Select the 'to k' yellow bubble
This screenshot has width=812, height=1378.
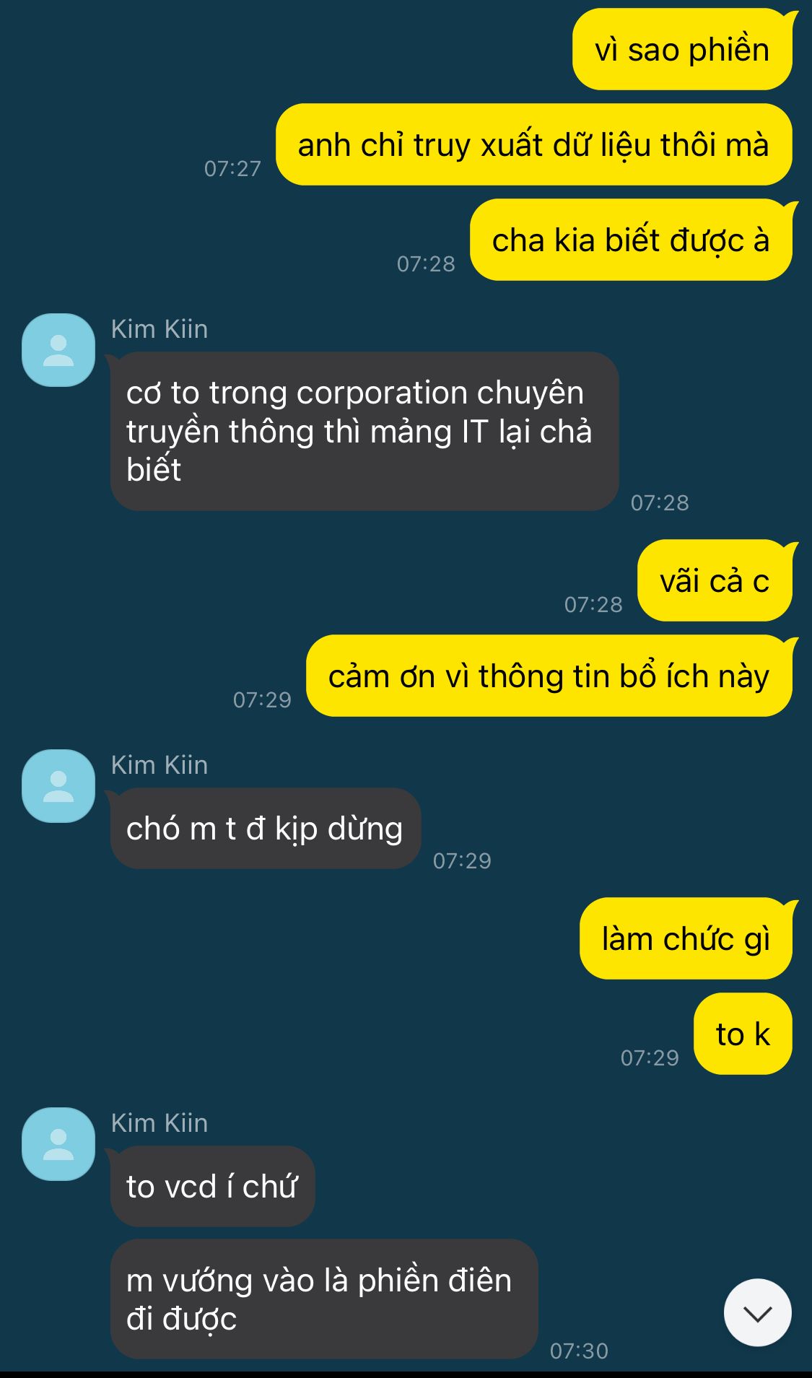tap(743, 1034)
